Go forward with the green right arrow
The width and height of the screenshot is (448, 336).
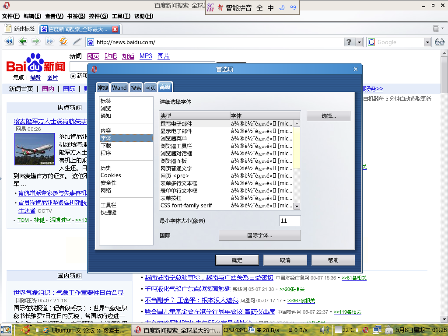[x=36, y=42]
